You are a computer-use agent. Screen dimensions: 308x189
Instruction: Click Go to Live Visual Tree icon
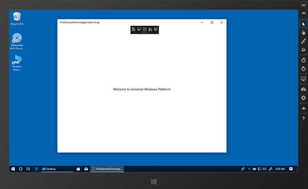pyautogui.click(x=134, y=29)
